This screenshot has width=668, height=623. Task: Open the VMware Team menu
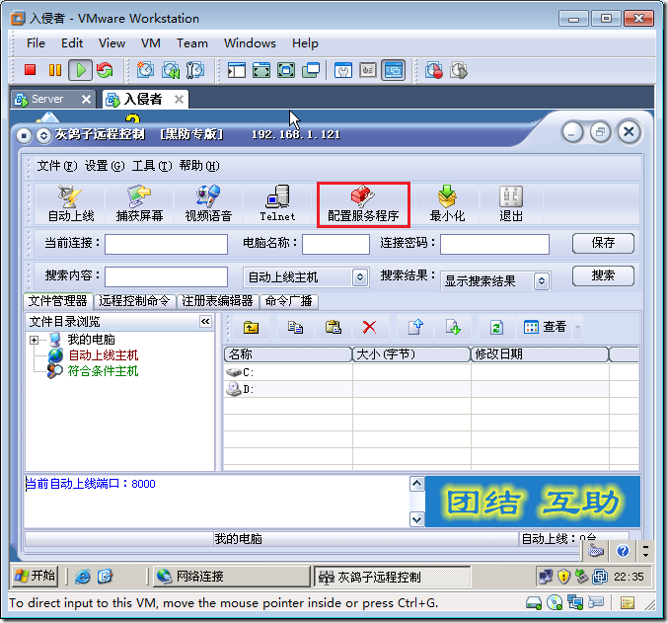192,43
